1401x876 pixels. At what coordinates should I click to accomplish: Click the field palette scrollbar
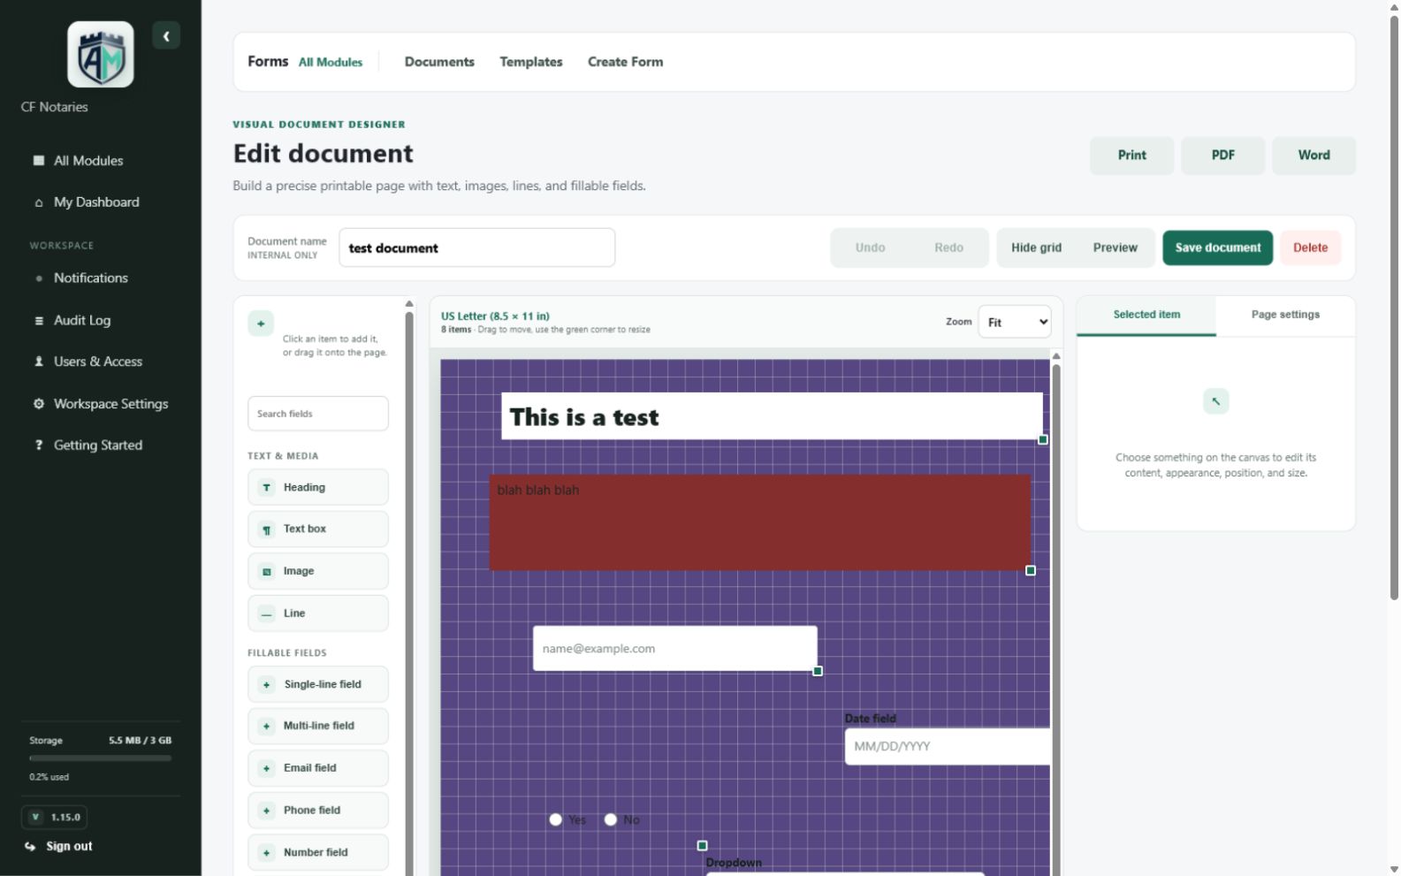pos(409,592)
